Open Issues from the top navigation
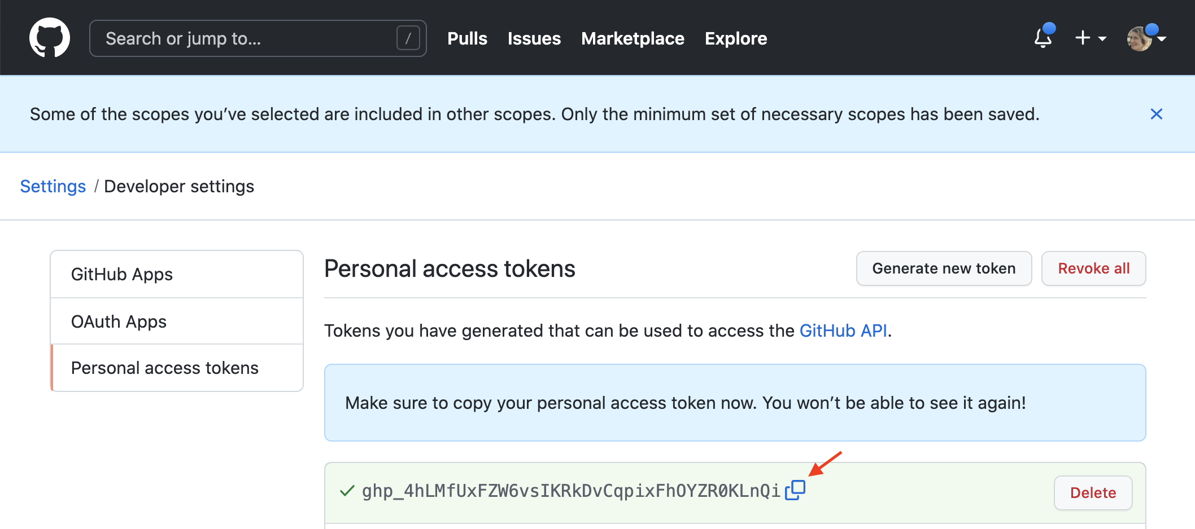The width and height of the screenshot is (1195, 529). pyautogui.click(x=534, y=38)
